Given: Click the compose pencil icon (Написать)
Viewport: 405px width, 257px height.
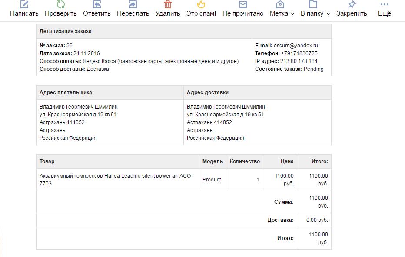Looking at the screenshot, I should point(24,4).
